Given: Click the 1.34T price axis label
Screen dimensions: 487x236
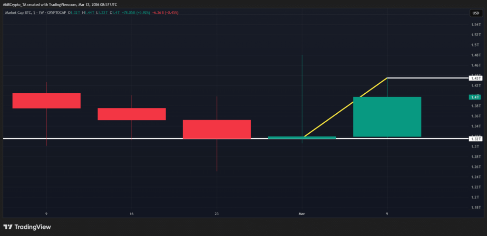Looking at the screenshot, I should [x=476, y=126].
